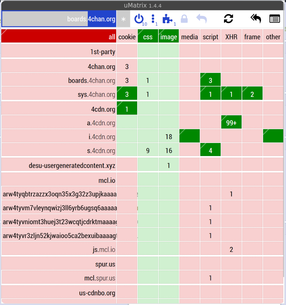Click css cell 1 for sys.4chan.org

148,94
